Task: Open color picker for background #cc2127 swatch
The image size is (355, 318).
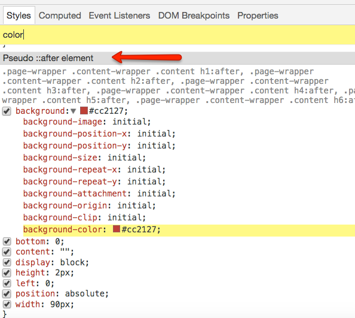Action: click(84, 111)
